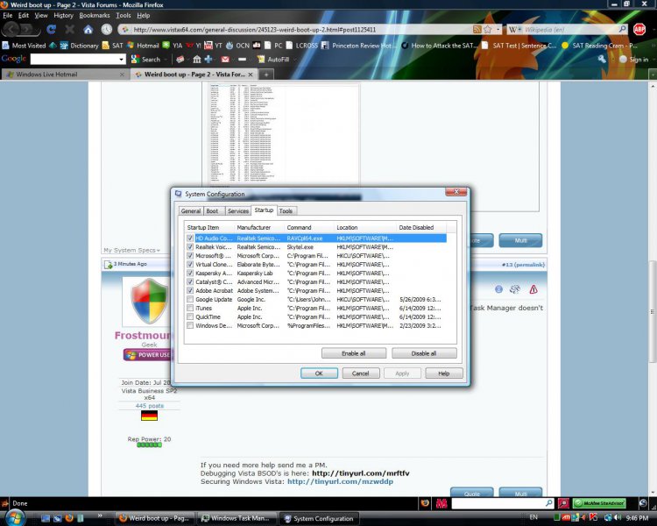Toggle Catalyst startup item checkbox
This screenshot has height=526, width=657.
[190, 282]
